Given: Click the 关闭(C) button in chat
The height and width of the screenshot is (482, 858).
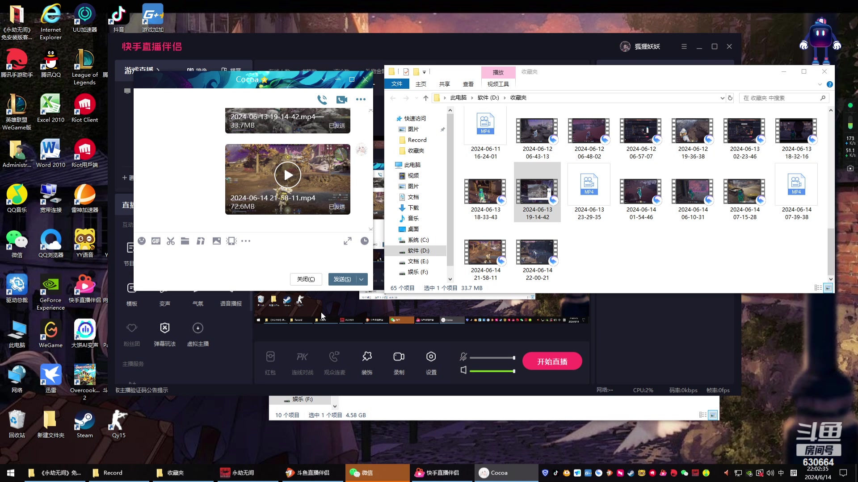Looking at the screenshot, I should tap(306, 279).
